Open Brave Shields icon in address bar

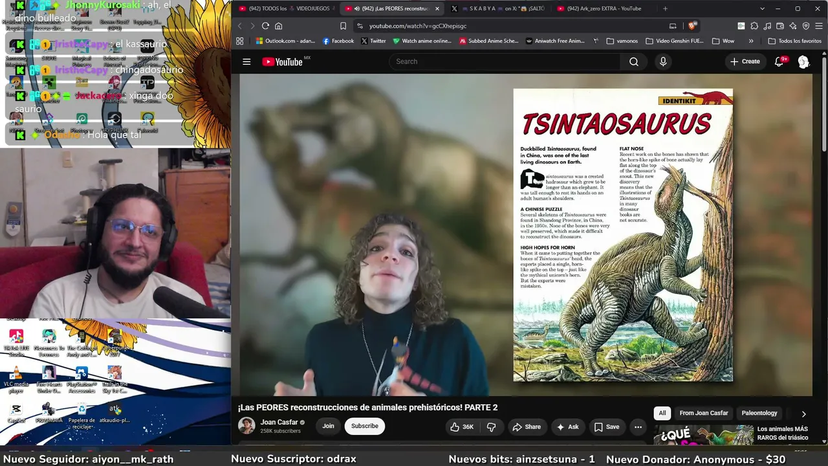692,26
